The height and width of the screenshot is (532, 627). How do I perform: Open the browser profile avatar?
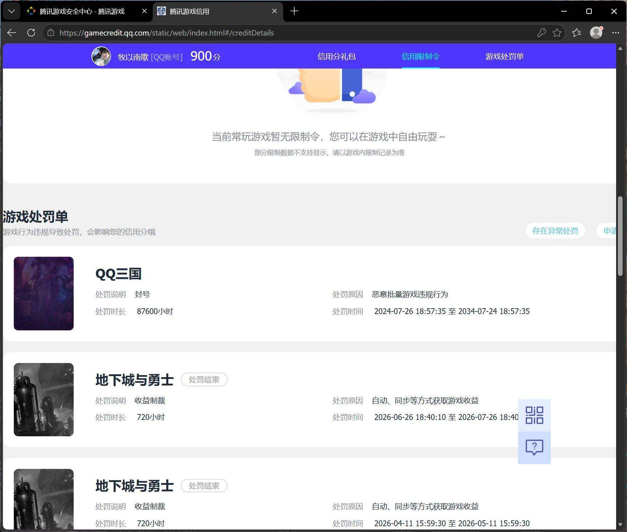596,33
